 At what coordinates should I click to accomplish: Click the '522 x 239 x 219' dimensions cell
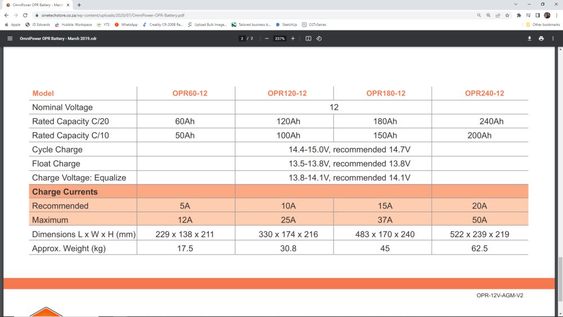479,234
